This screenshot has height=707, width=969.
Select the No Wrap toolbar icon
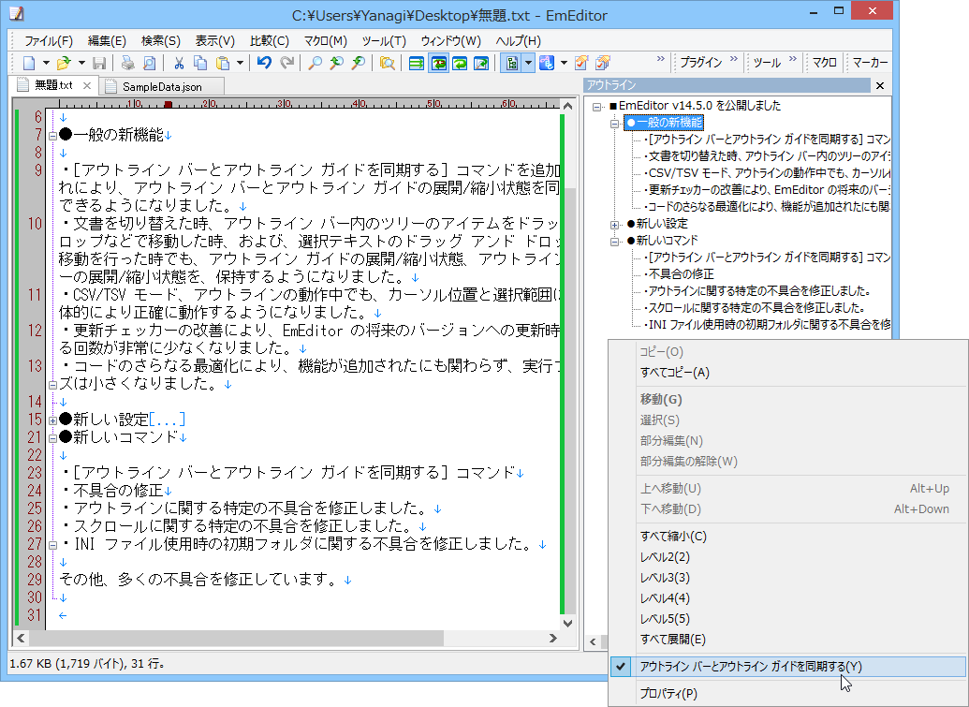tap(417, 63)
